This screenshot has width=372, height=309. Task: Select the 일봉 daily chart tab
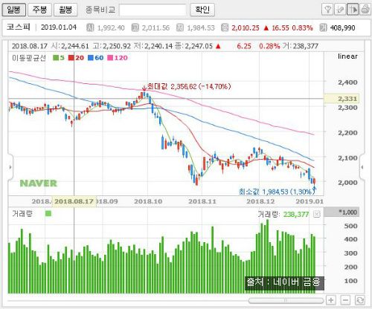[14, 10]
